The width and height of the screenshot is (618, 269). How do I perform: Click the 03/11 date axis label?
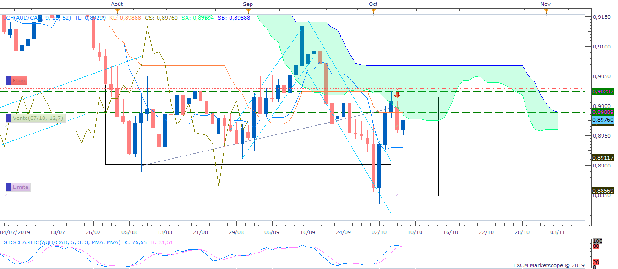click(x=558, y=232)
